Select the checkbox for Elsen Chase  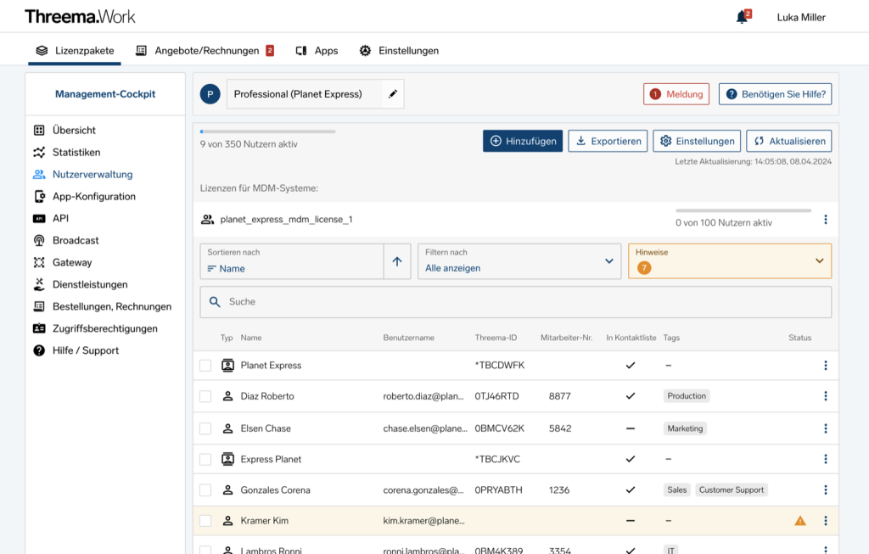tap(205, 428)
